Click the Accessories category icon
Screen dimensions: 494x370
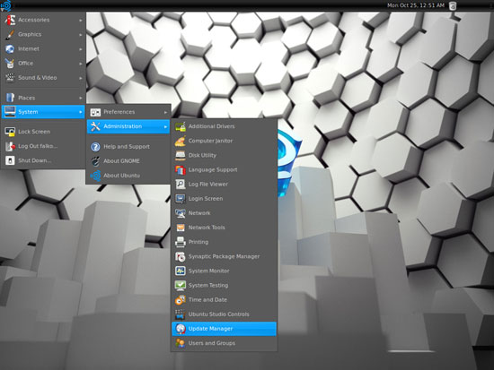pos(10,20)
